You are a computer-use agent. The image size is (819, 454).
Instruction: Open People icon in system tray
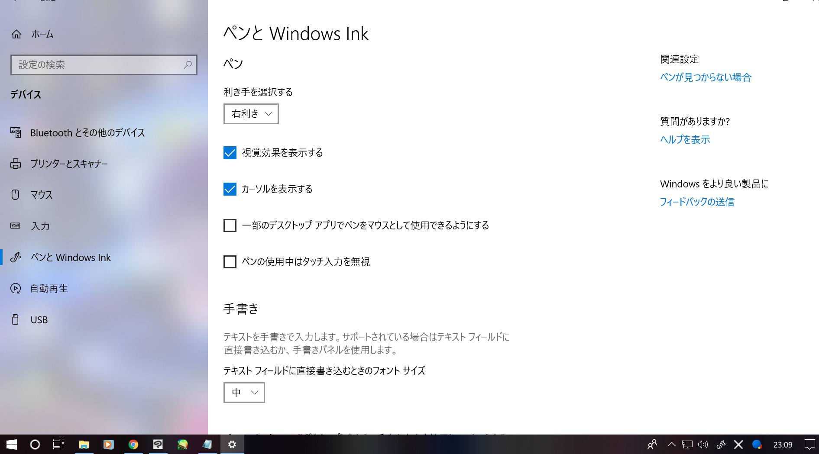tap(652, 444)
